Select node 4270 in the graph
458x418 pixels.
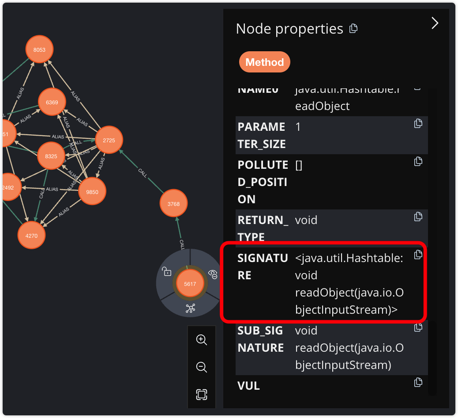[x=31, y=236]
